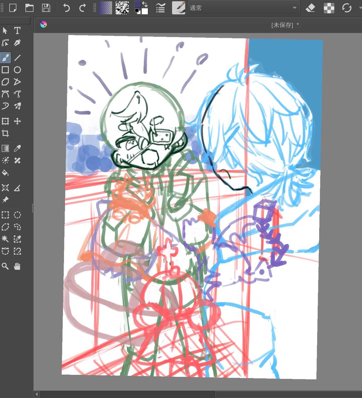The width and height of the screenshot is (362, 398).
Task: Select the Colorize Mask tool
Action: click(x=5, y=160)
